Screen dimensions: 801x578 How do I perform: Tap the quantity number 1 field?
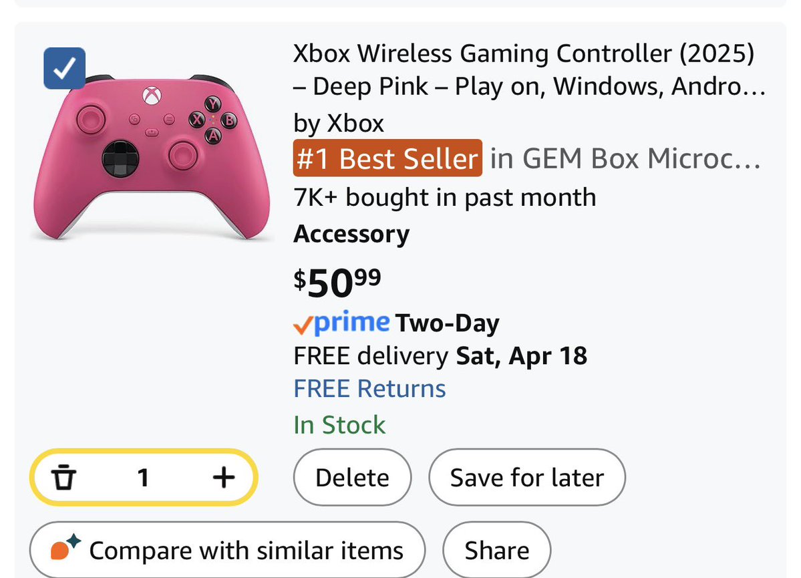(x=143, y=477)
